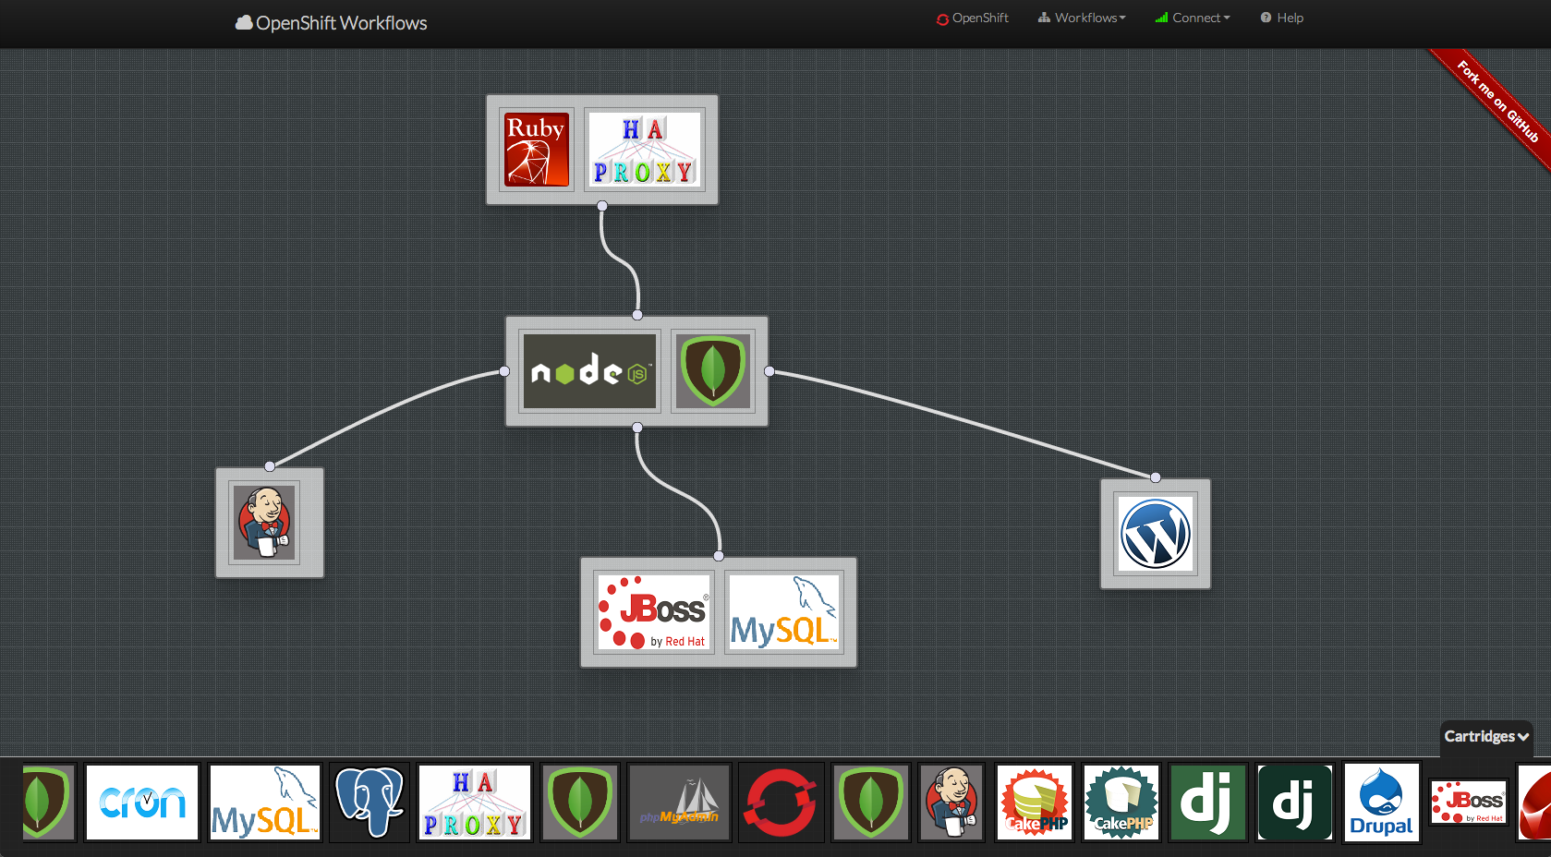This screenshot has height=857, width=1551.
Task: Click the endpoint above the WordPress box
Action: (x=1156, y=477)
